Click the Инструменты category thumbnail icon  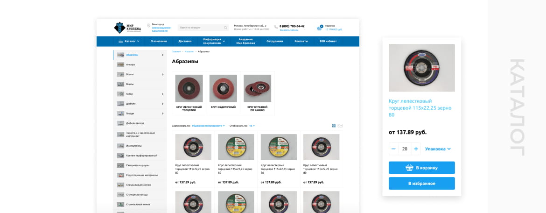[120, 146]
